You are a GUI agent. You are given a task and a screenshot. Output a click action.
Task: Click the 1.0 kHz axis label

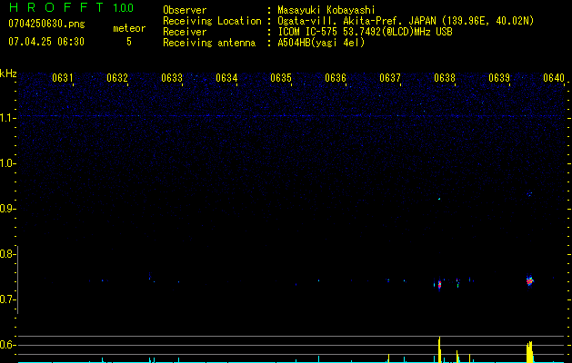click(7, 163)
